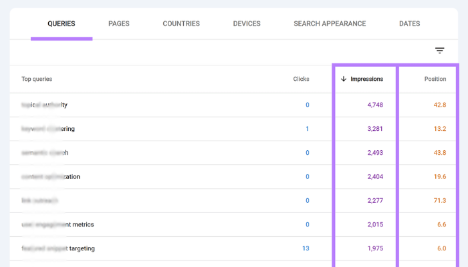Sort by the Clicks column header
The height and width of the screenshot is (267, 468).
pyautogui.click(x=301, y=79)
